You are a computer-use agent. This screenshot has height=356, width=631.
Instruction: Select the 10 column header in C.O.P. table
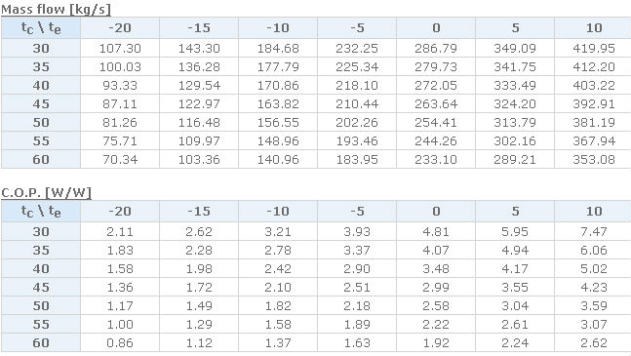click(x=594, y=212)
